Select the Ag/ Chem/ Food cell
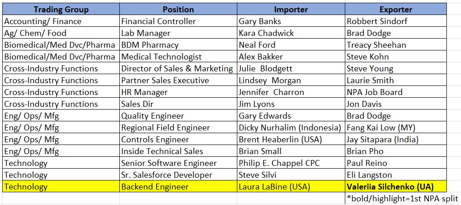The image size is (461, 205). point(36,33)
